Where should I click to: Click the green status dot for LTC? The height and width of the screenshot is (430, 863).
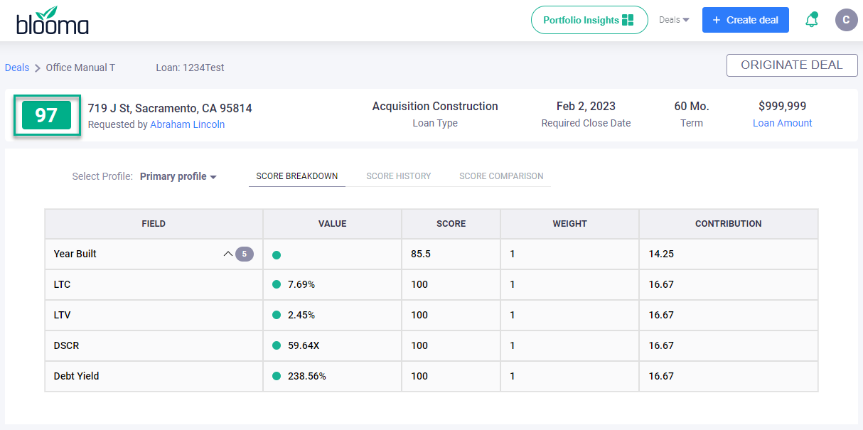pos(277,285)
